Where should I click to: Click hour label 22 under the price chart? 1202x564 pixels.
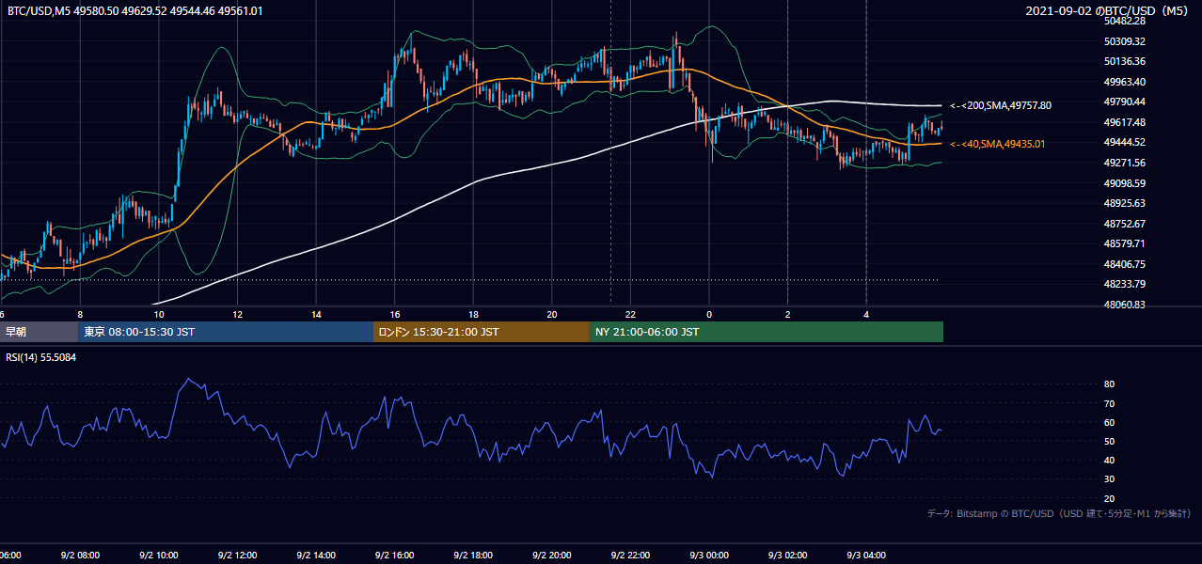coord(631,314)
